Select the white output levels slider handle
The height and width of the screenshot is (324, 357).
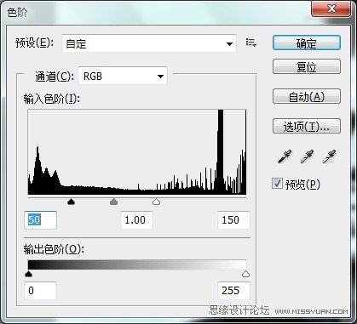(x=245, y=274)
